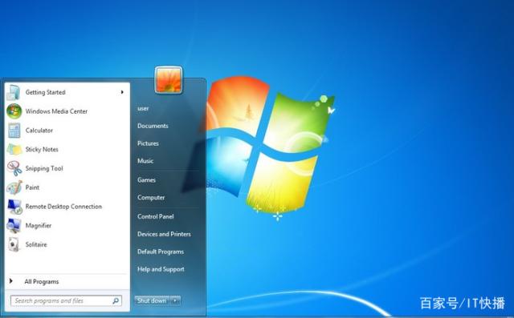Open the Solitaire cards icon

pos(14,244)
